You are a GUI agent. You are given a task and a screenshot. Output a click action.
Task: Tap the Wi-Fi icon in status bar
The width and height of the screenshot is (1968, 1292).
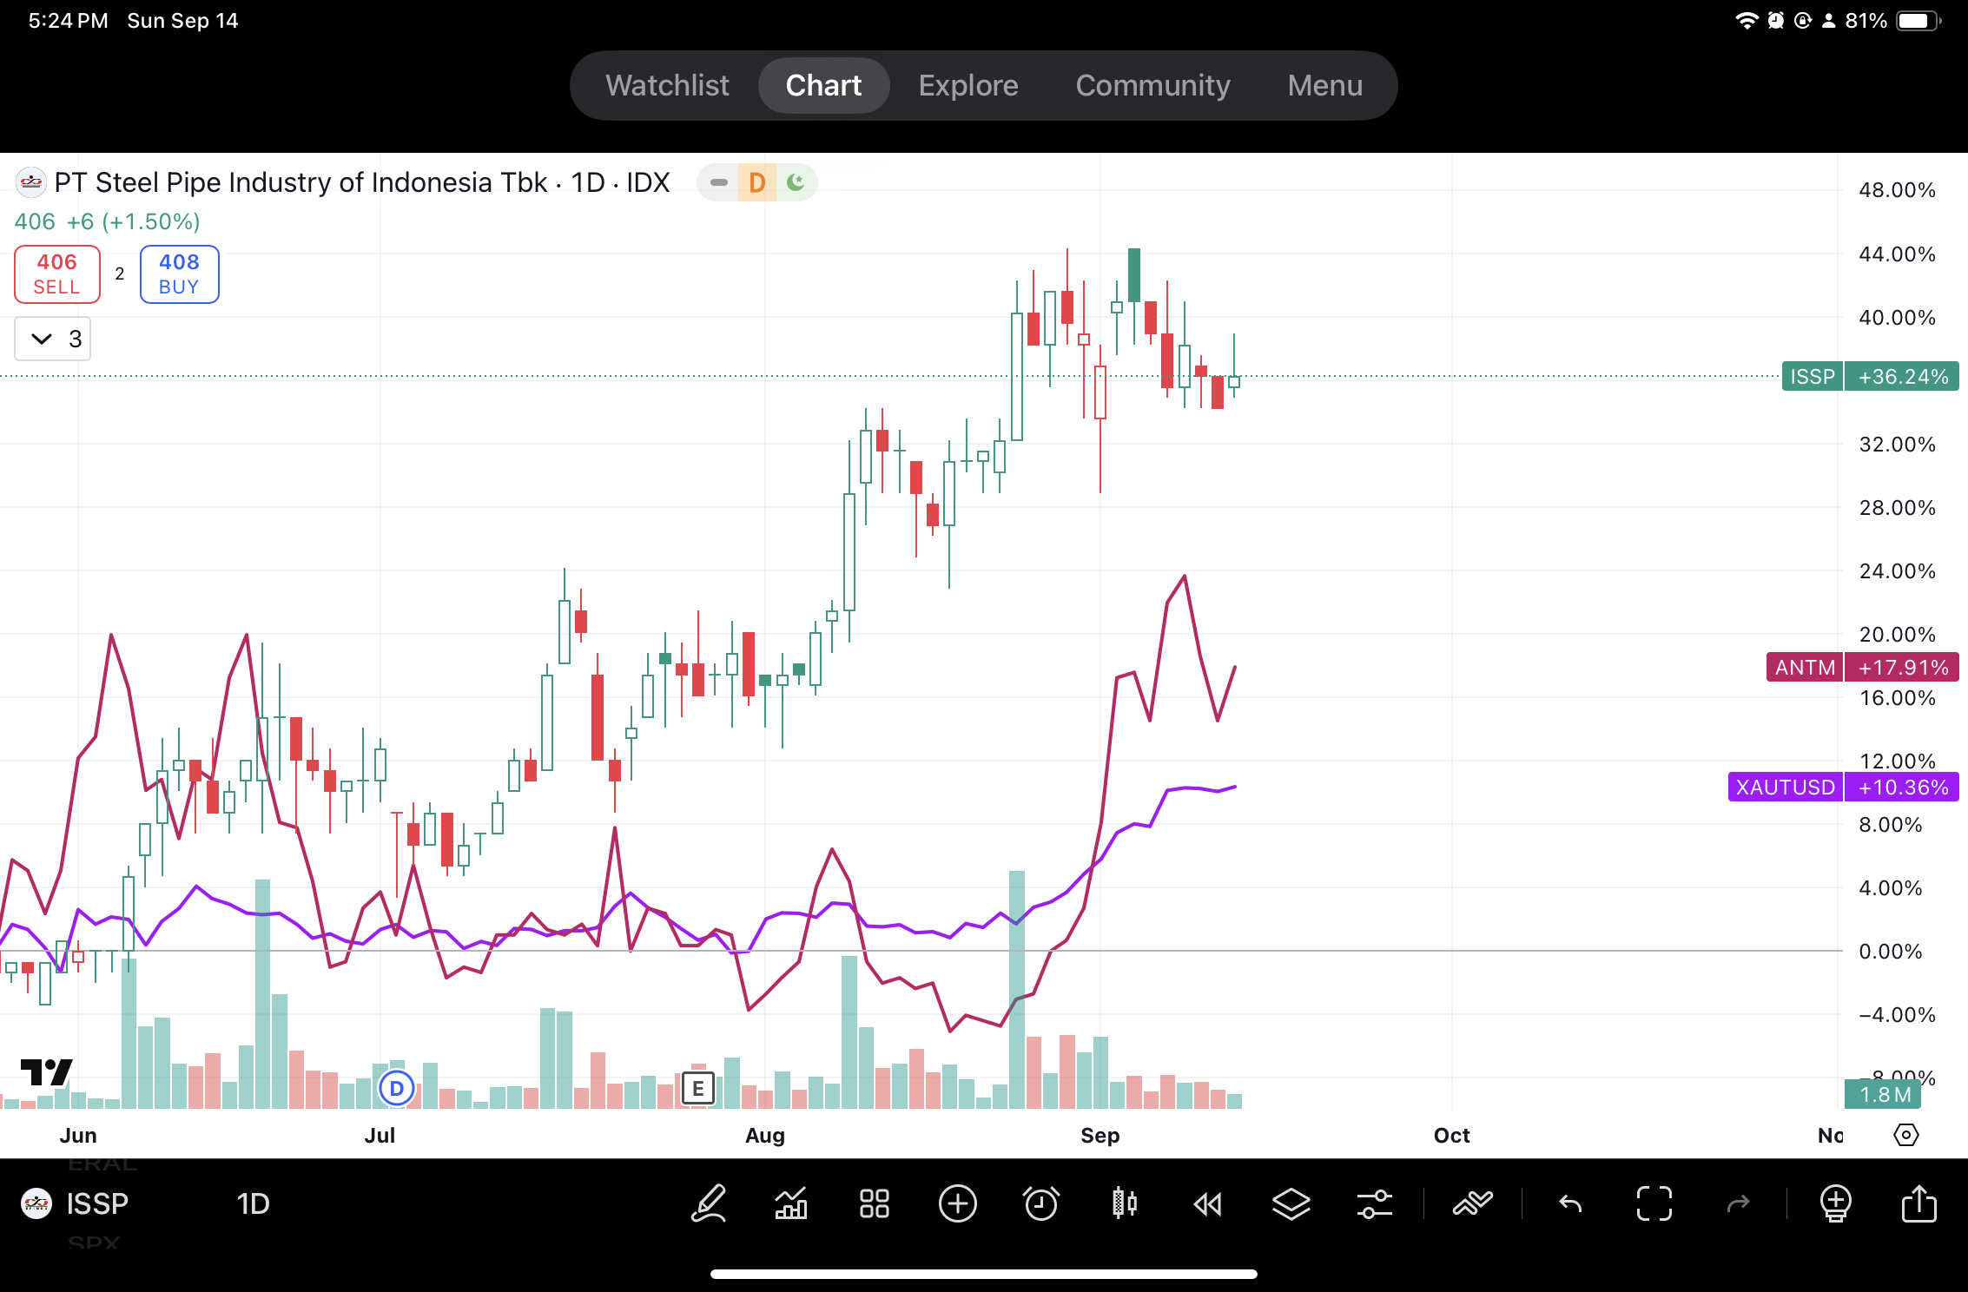click(1747, 21)
